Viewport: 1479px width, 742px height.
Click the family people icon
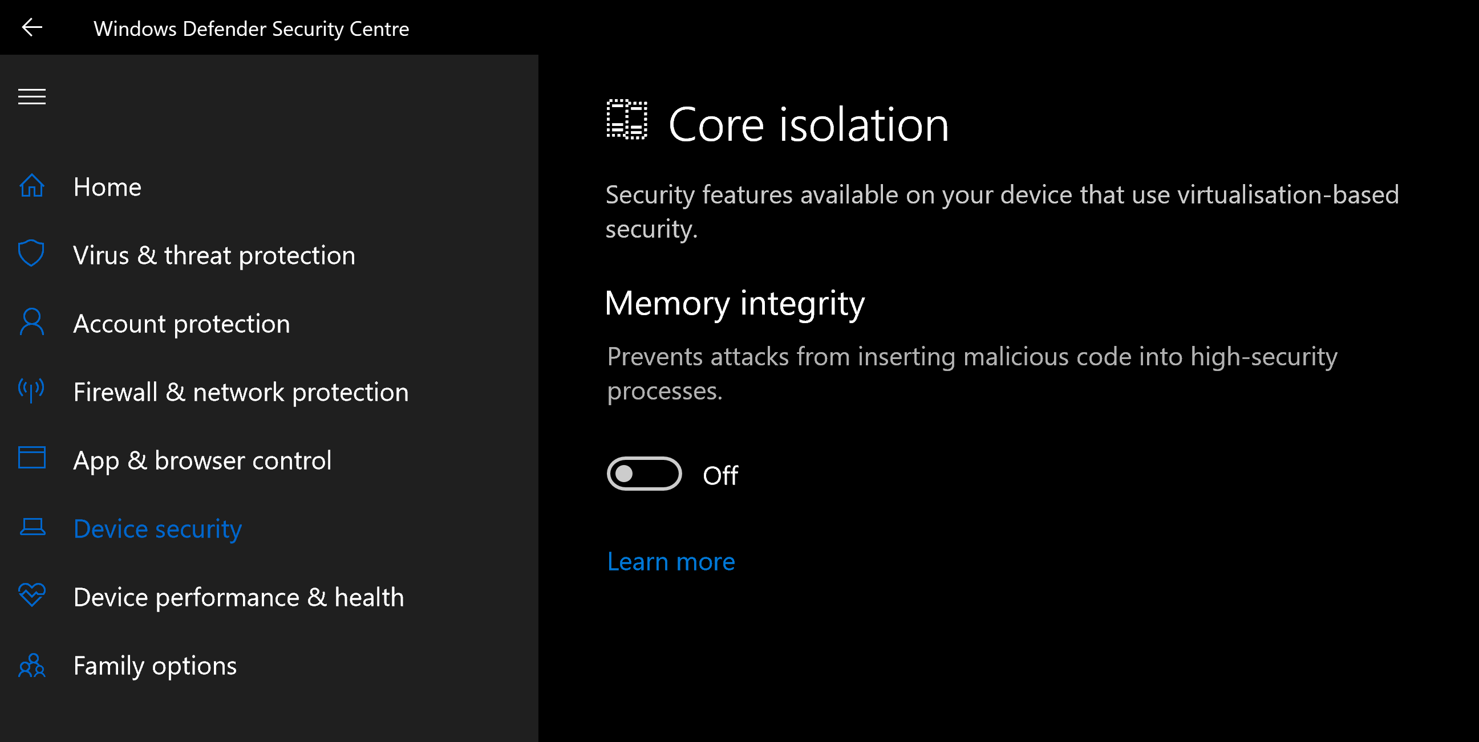pyautogui.click(x=31, y=665)
